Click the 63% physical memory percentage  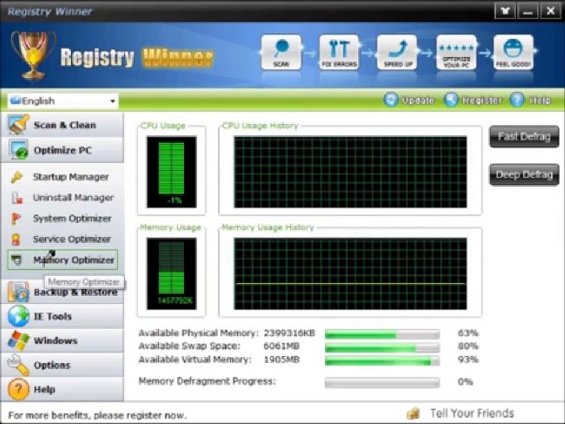tap(468, 333)
